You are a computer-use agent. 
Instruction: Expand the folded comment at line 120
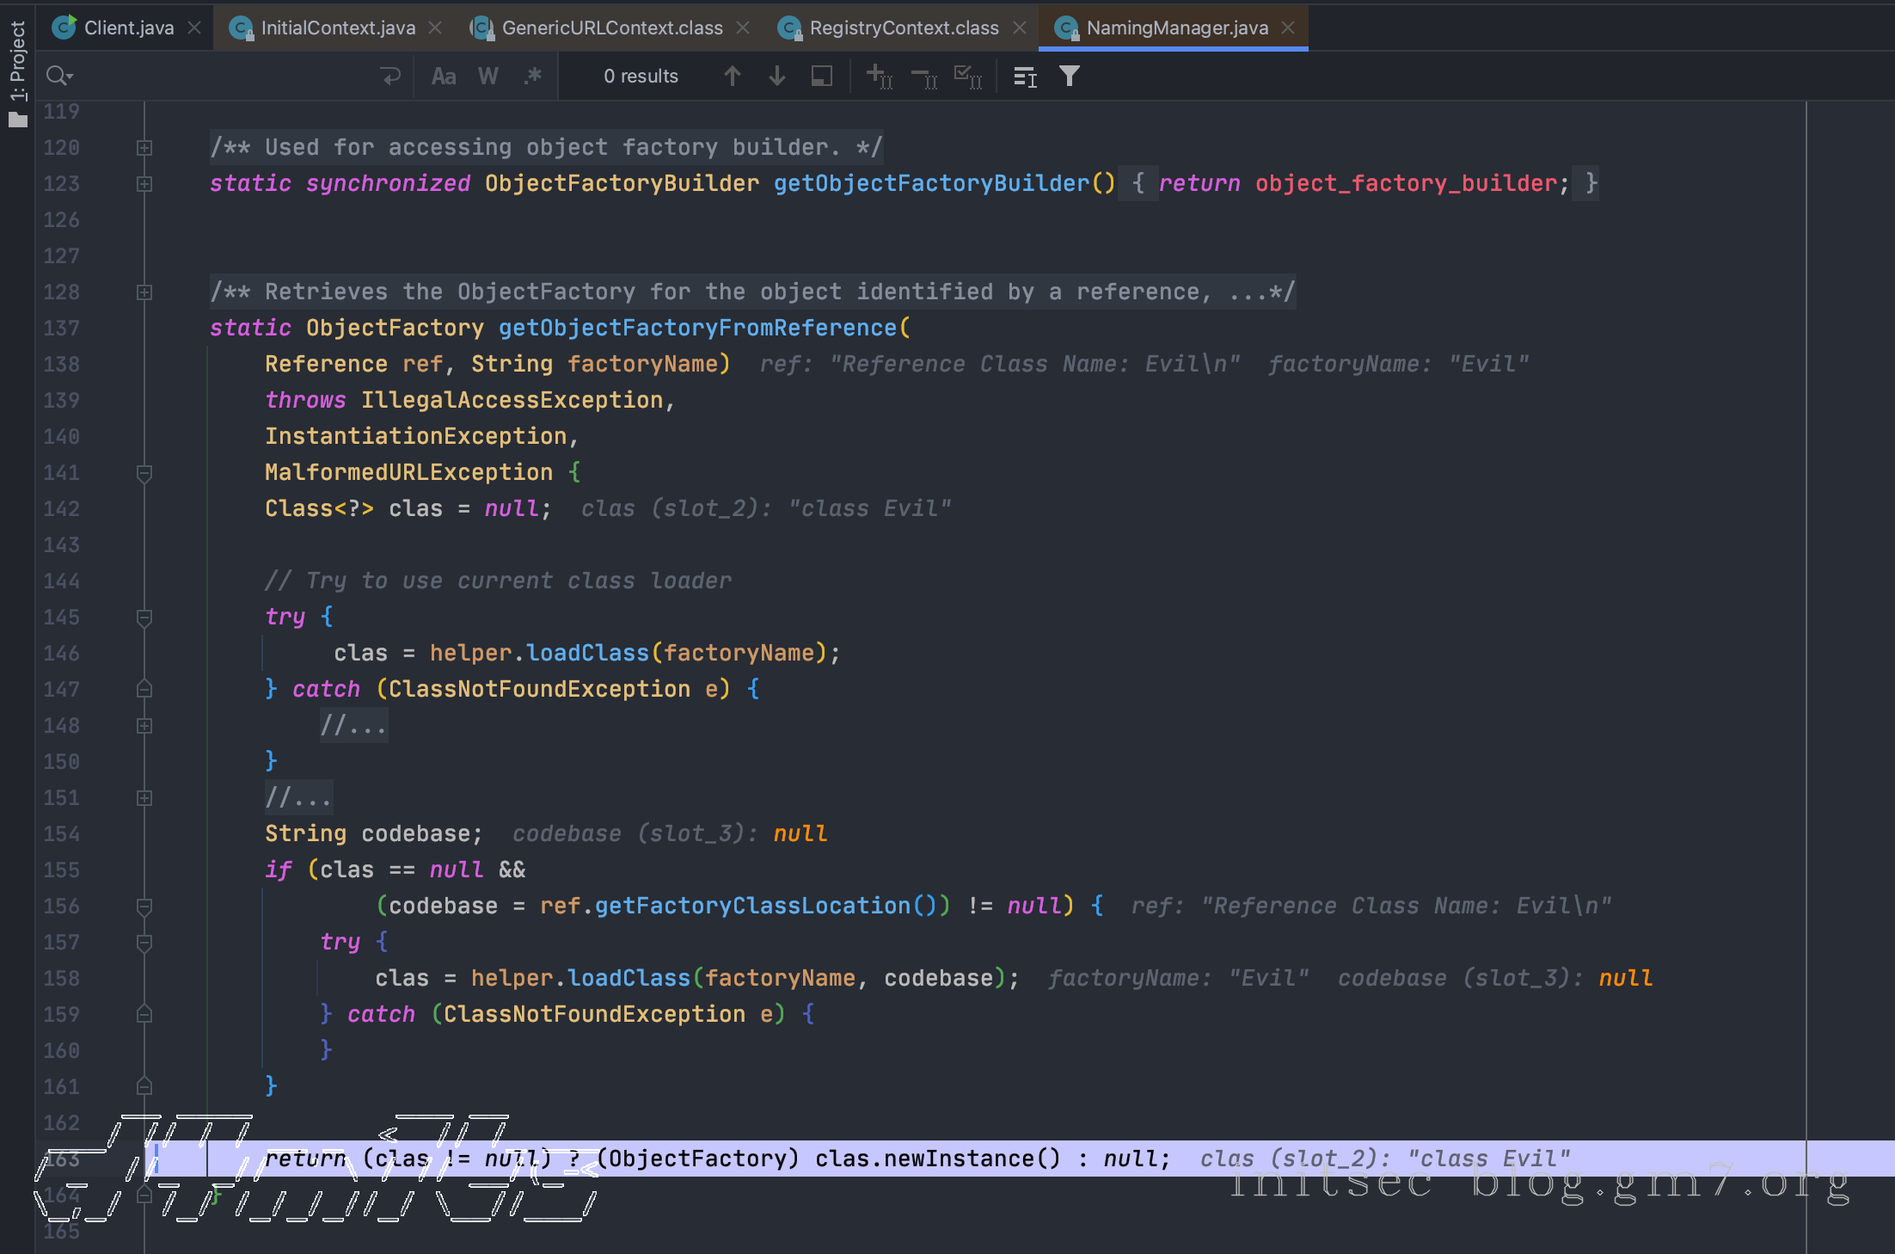[x=144, y=148]
